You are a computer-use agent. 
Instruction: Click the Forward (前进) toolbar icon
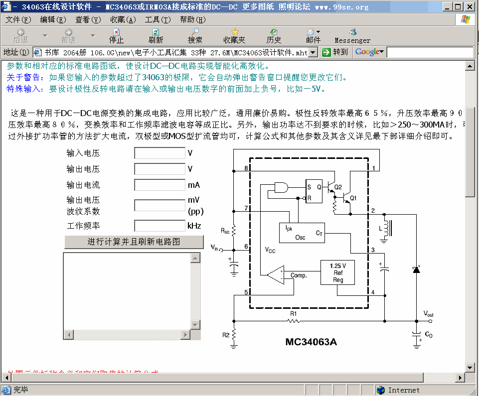click(68, 32)
